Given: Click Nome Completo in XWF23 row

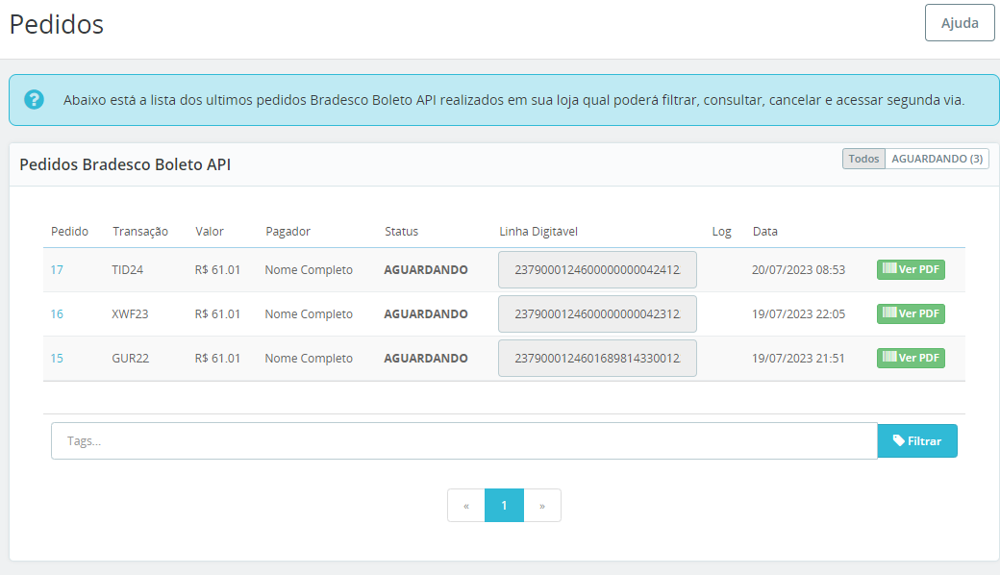Looking at the screenshot, I should coord(309,313).
